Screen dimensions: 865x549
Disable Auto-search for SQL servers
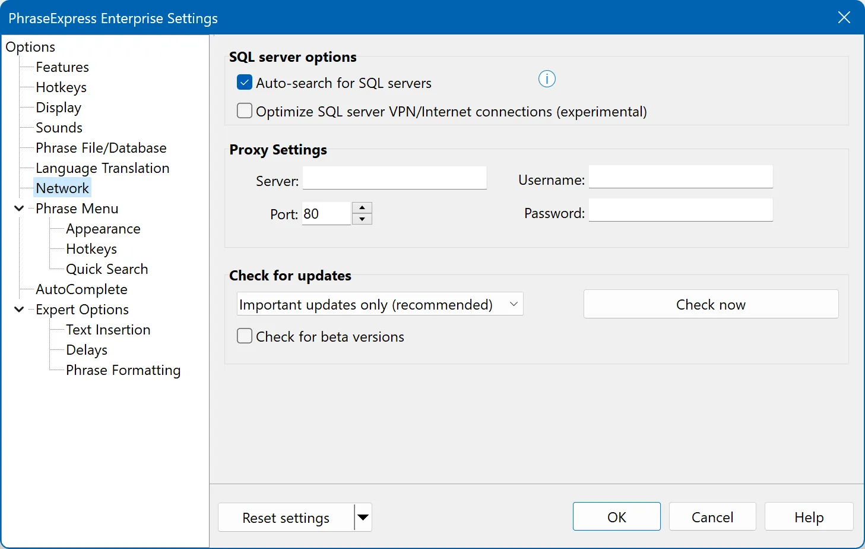245,83
